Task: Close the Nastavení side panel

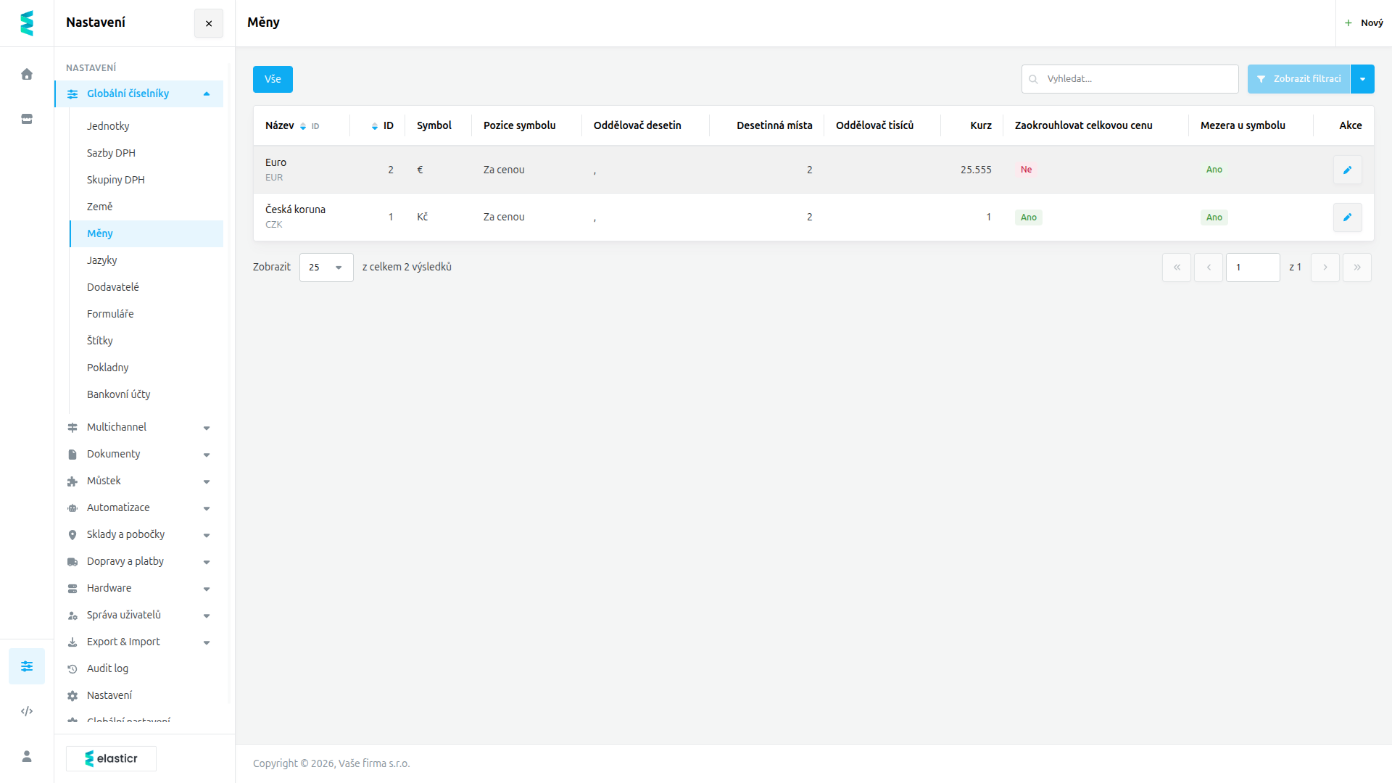Action: (209, 23)
